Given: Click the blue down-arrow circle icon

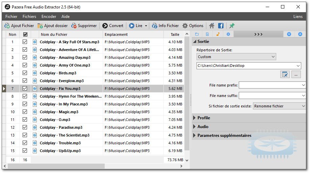Looking at the screenshot, I should pyautogui.click(x=289, y=34).
